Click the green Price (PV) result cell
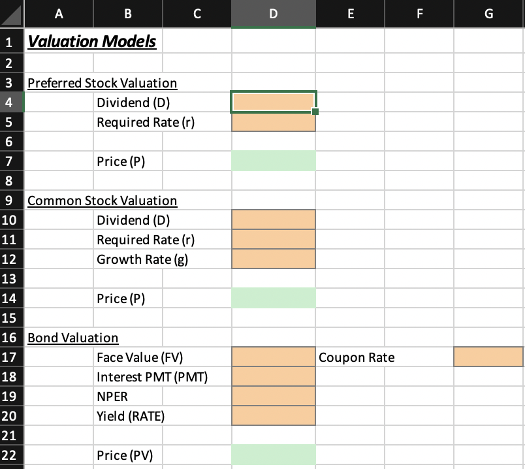This screenshot has width=525, height=469. [x=273, y=455]
